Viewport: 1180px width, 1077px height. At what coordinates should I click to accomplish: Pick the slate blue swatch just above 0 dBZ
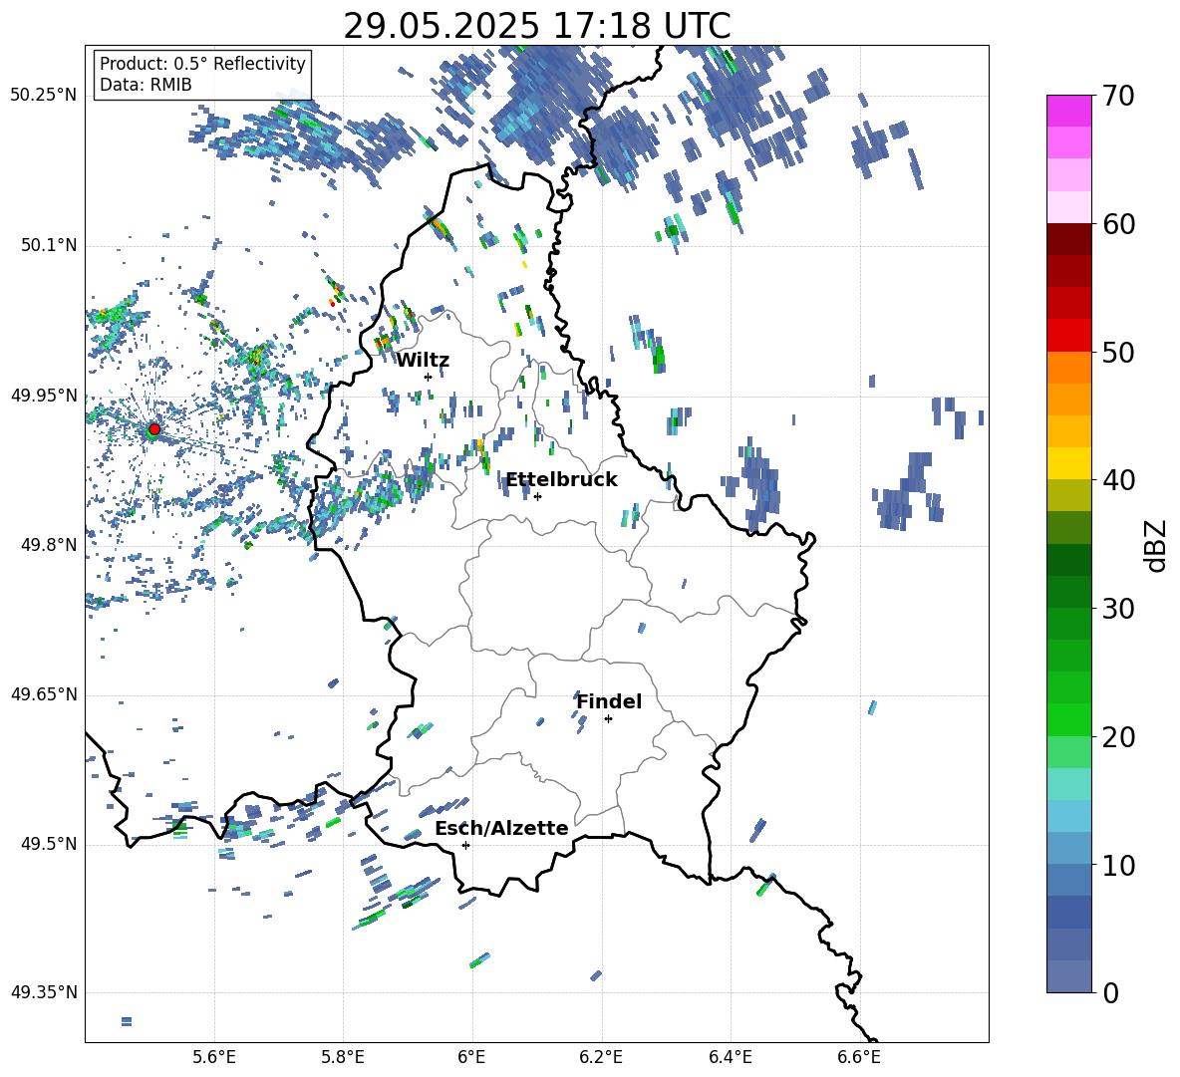(1069, 976)
